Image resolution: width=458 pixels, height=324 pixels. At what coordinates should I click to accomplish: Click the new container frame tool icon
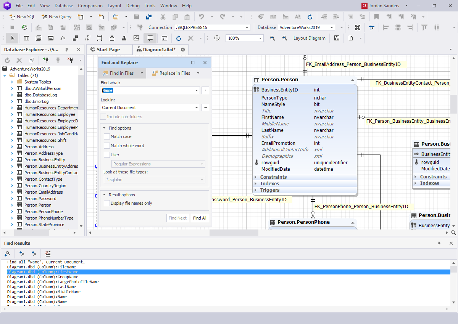click(100, 38)
